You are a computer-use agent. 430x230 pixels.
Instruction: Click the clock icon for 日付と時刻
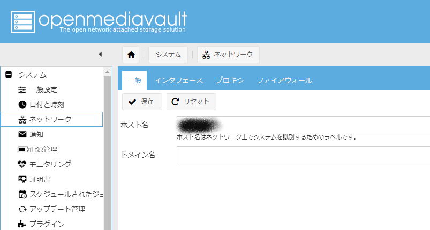pyautogui.click(x=22, y=104)
